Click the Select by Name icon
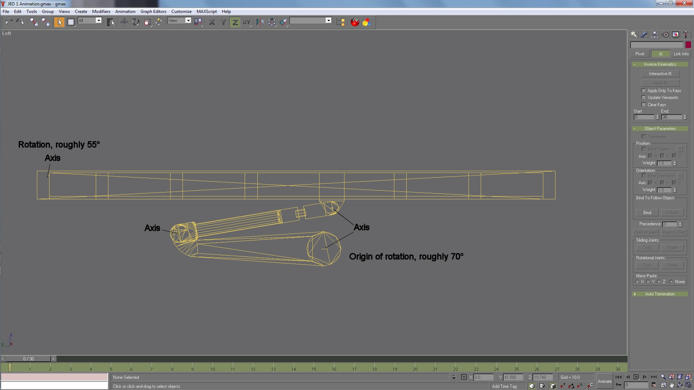694x390 pixels. point(110,22)
